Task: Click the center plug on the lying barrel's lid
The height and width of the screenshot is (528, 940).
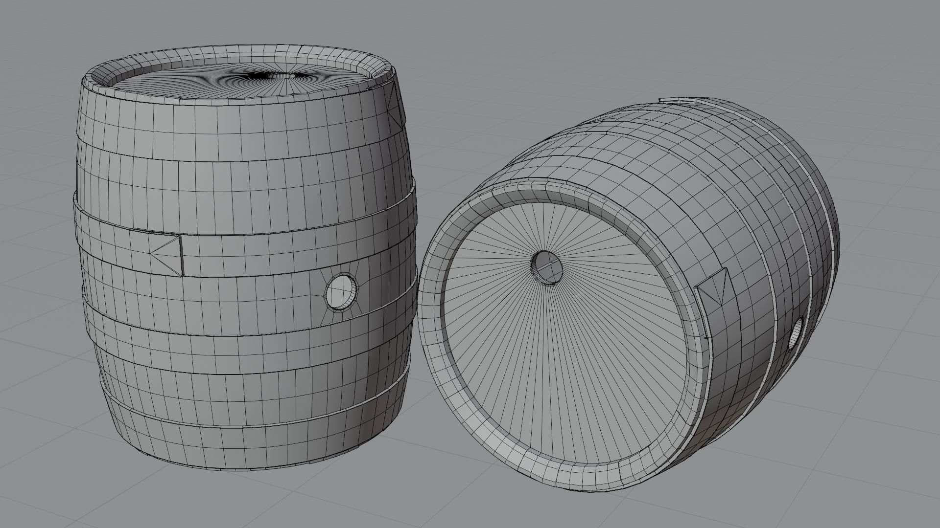Action: click(548, 267)
